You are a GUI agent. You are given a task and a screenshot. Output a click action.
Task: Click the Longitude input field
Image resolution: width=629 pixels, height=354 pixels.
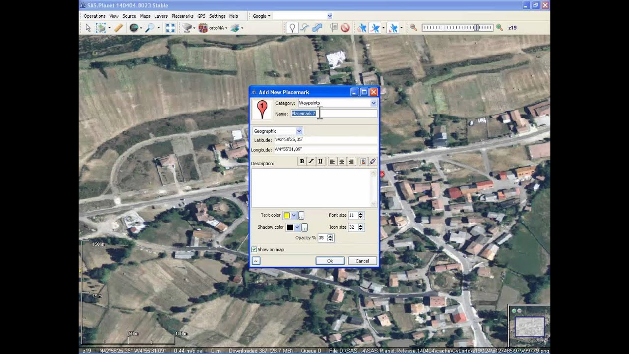(325, 149)
